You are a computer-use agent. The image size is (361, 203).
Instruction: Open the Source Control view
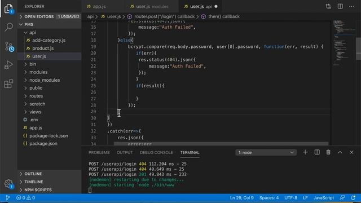(x=9, y=46)
